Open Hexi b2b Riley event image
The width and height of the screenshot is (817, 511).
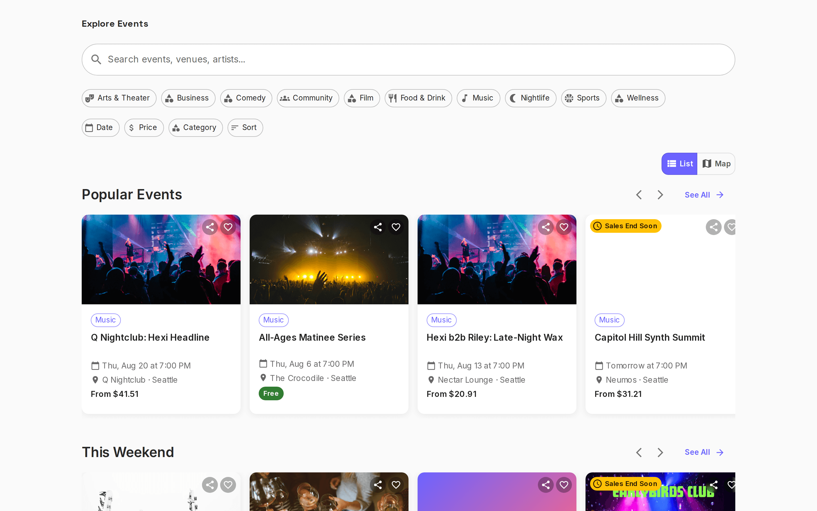pyautogui.click(x=497, y=259)
